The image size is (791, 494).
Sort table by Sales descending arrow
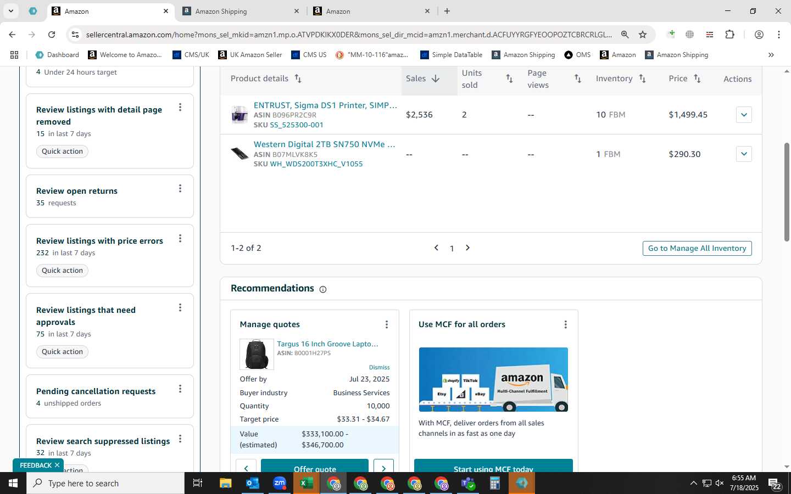(436, 78)
